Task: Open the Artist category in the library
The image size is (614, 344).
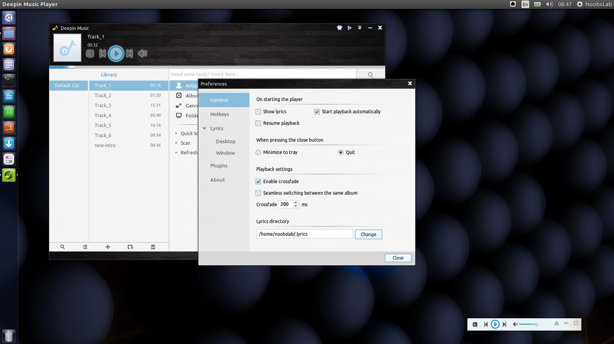Action: tap(184, 86)
